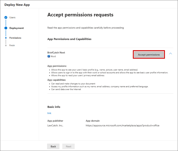Click 'Allows users to sign in' permission line

pyautogui.click(x=109, y=73)
